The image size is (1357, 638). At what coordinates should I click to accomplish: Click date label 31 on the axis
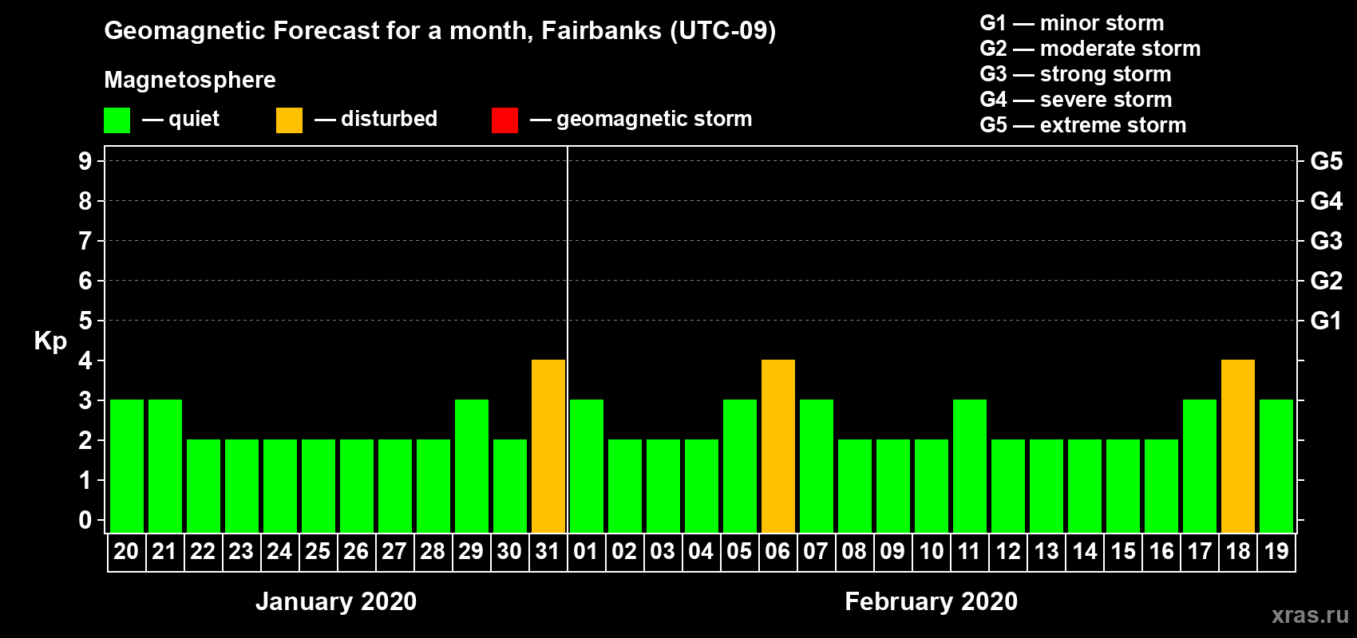[548, 551]
